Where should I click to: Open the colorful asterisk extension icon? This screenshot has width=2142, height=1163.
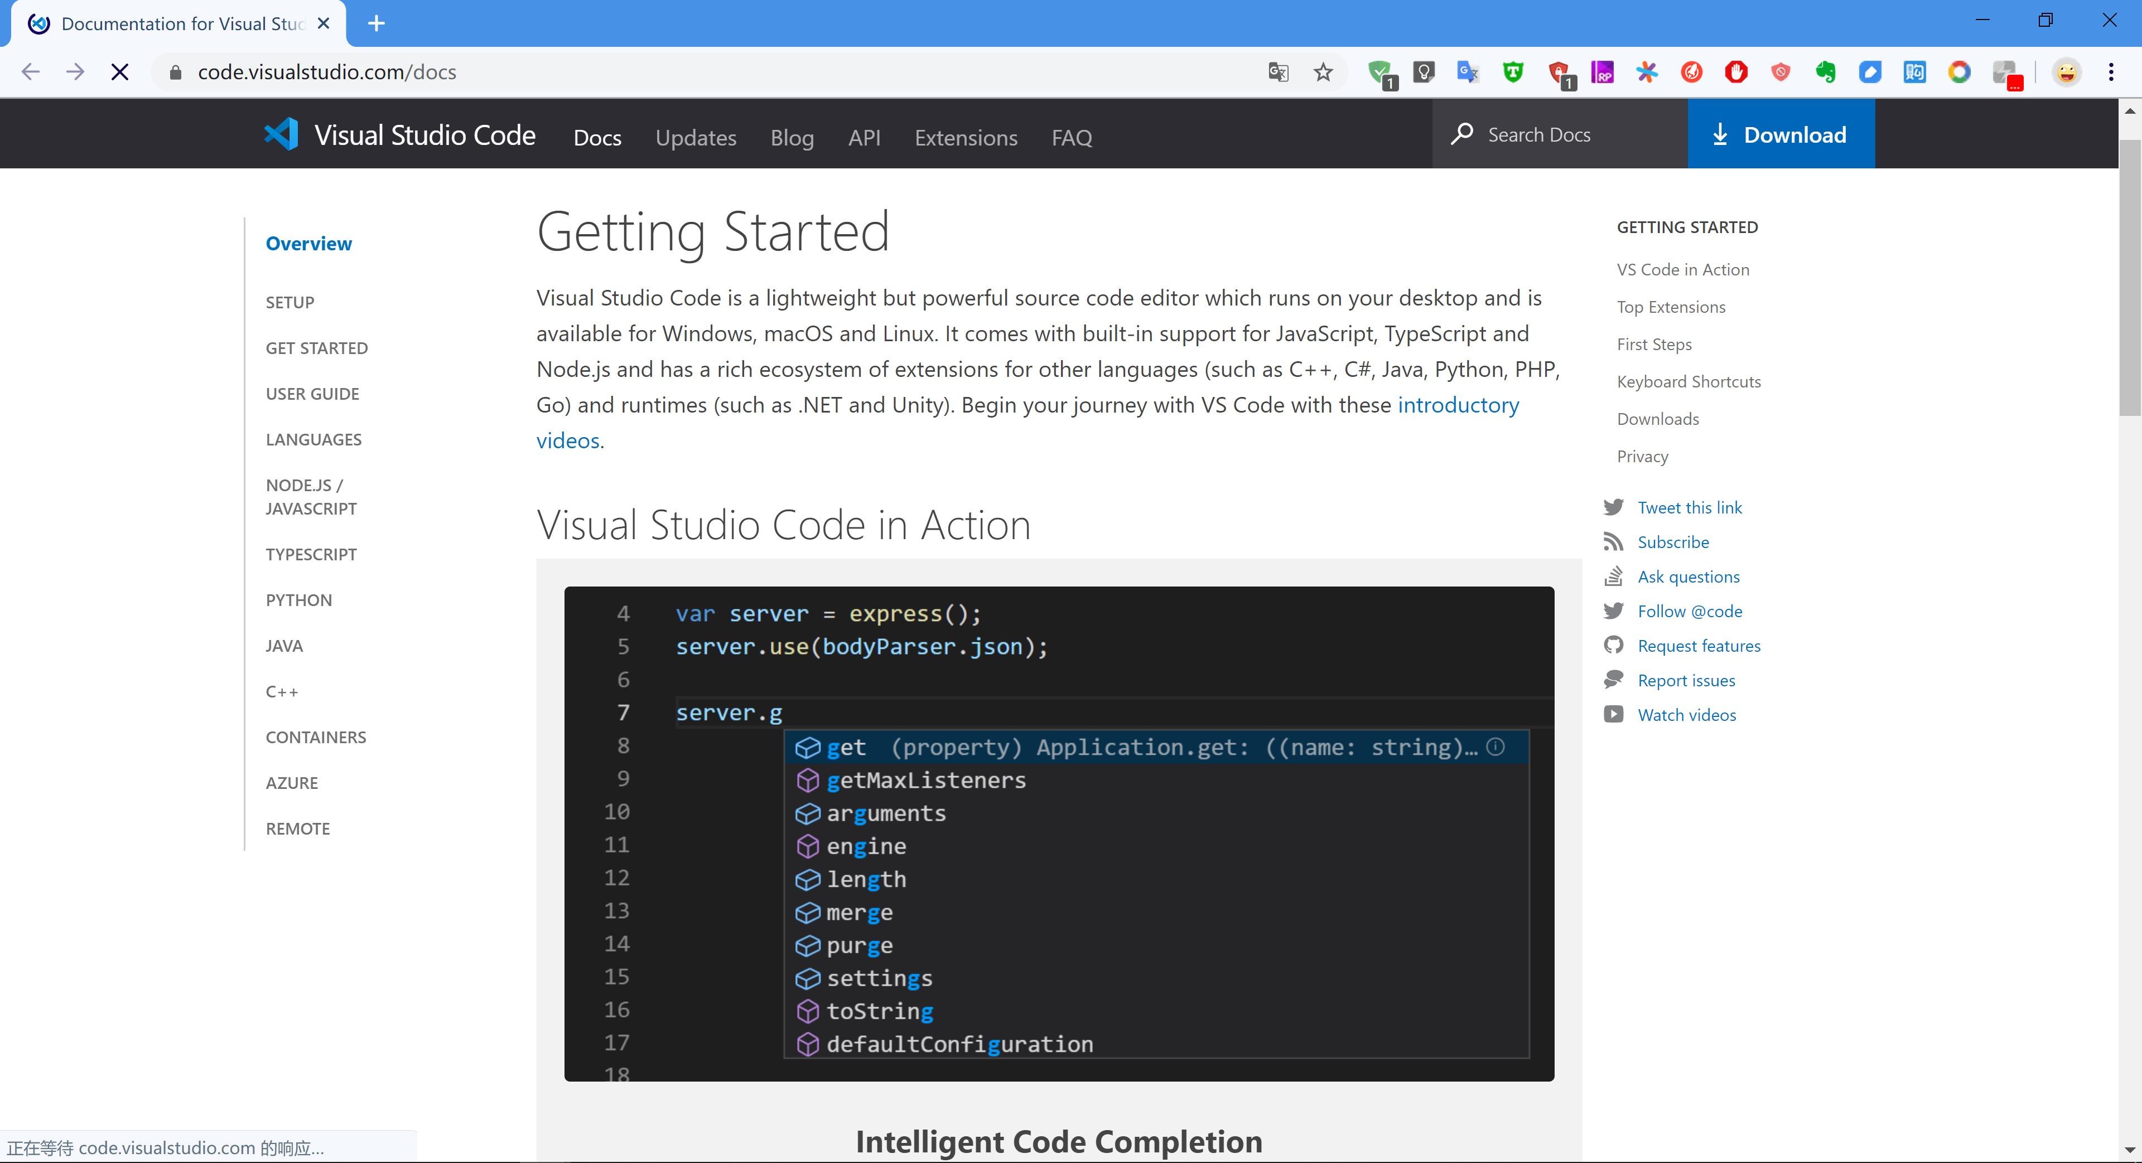[1647, 72]
